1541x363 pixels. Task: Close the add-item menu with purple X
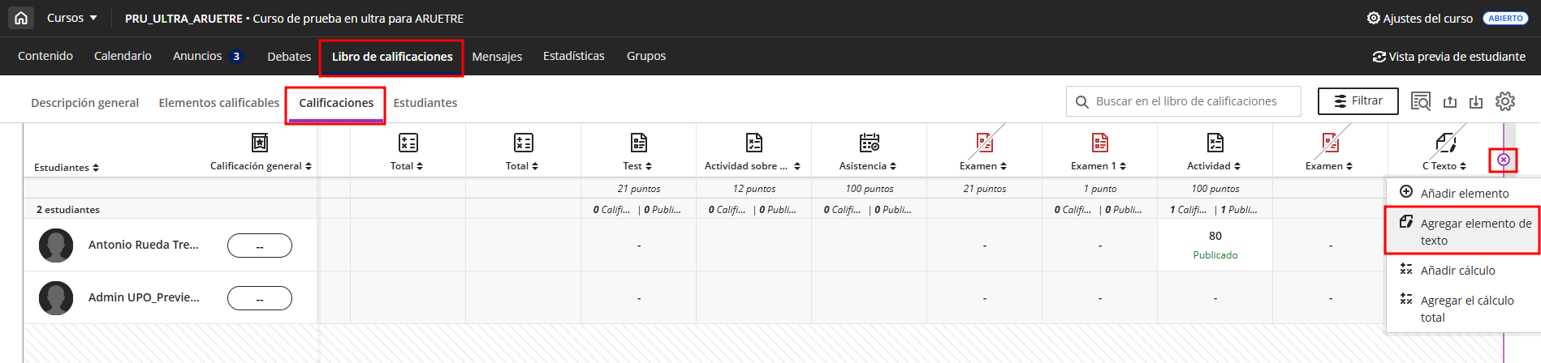tap(1504, 160)
